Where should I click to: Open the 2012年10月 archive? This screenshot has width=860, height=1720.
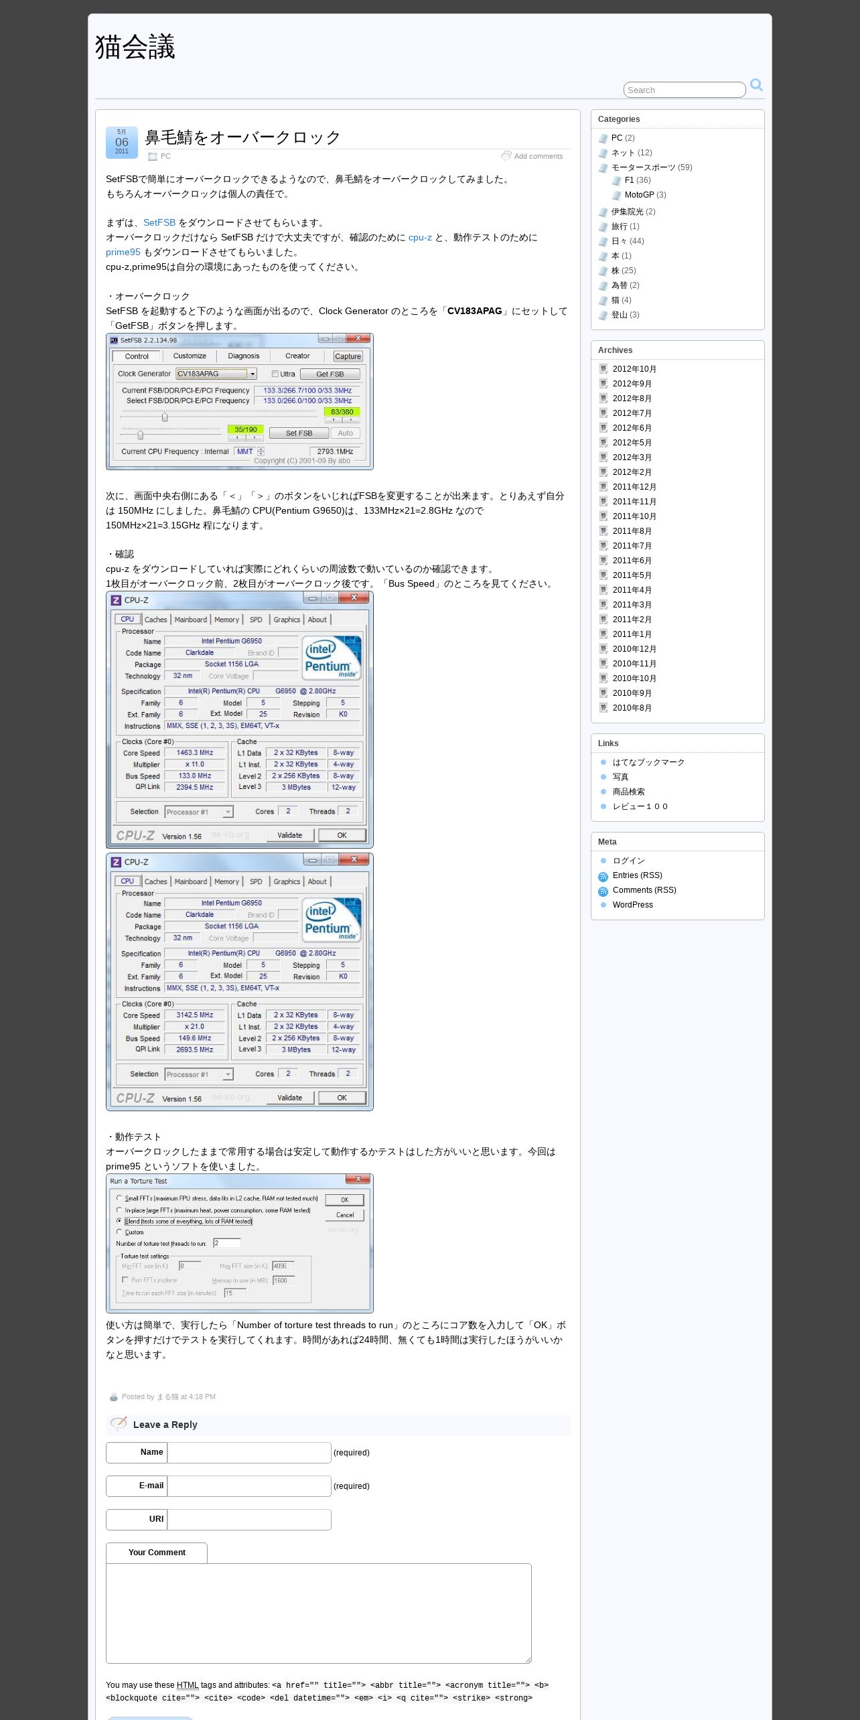click(634, 369)
